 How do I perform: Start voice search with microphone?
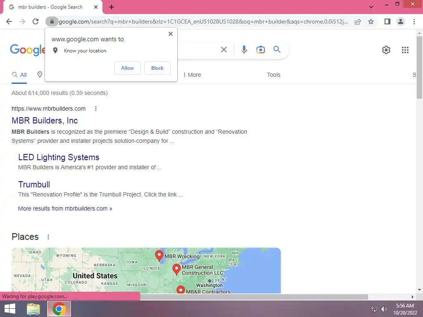coord(244,50)
